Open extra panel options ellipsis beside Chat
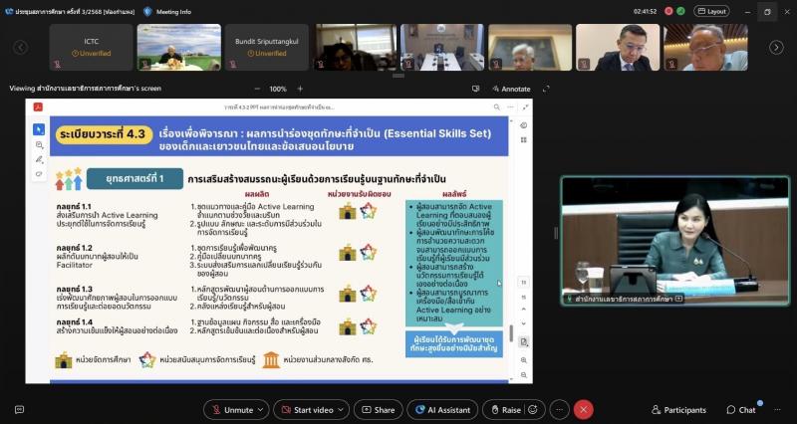 click(x=777, y=410)
